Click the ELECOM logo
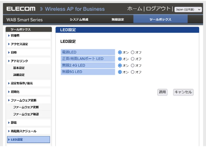206x147 pixels. click(21, 9)
